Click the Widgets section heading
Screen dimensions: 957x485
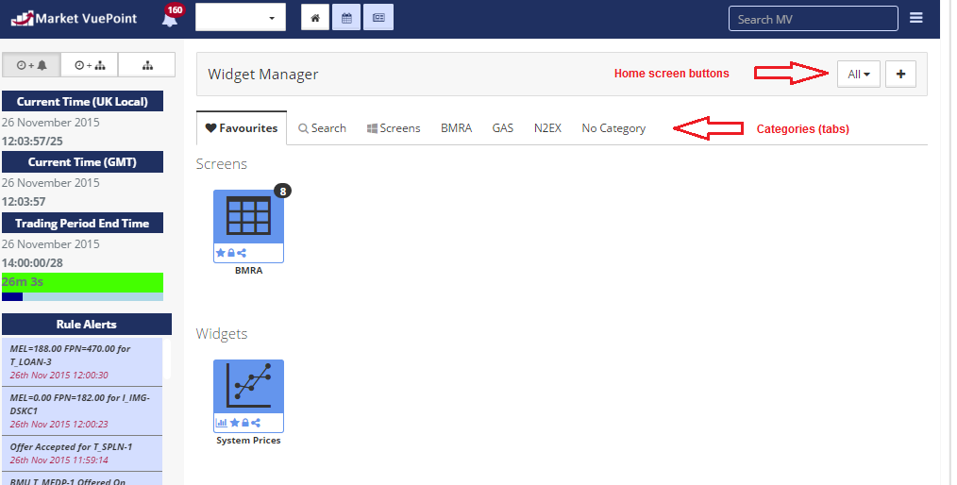[222, 334]
